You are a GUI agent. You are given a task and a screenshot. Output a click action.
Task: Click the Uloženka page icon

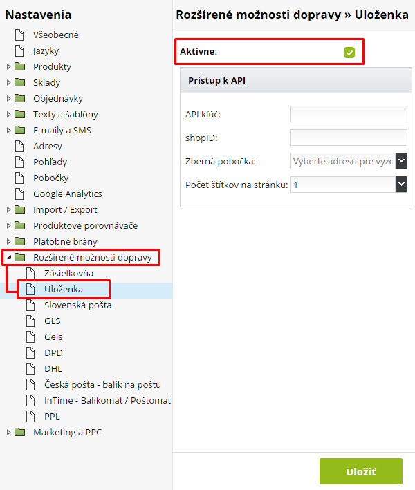pos(30,289)
